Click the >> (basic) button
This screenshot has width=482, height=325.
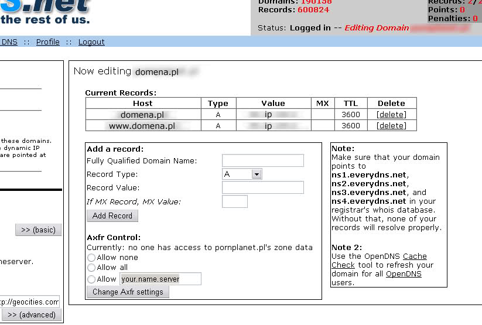[39, 230]
